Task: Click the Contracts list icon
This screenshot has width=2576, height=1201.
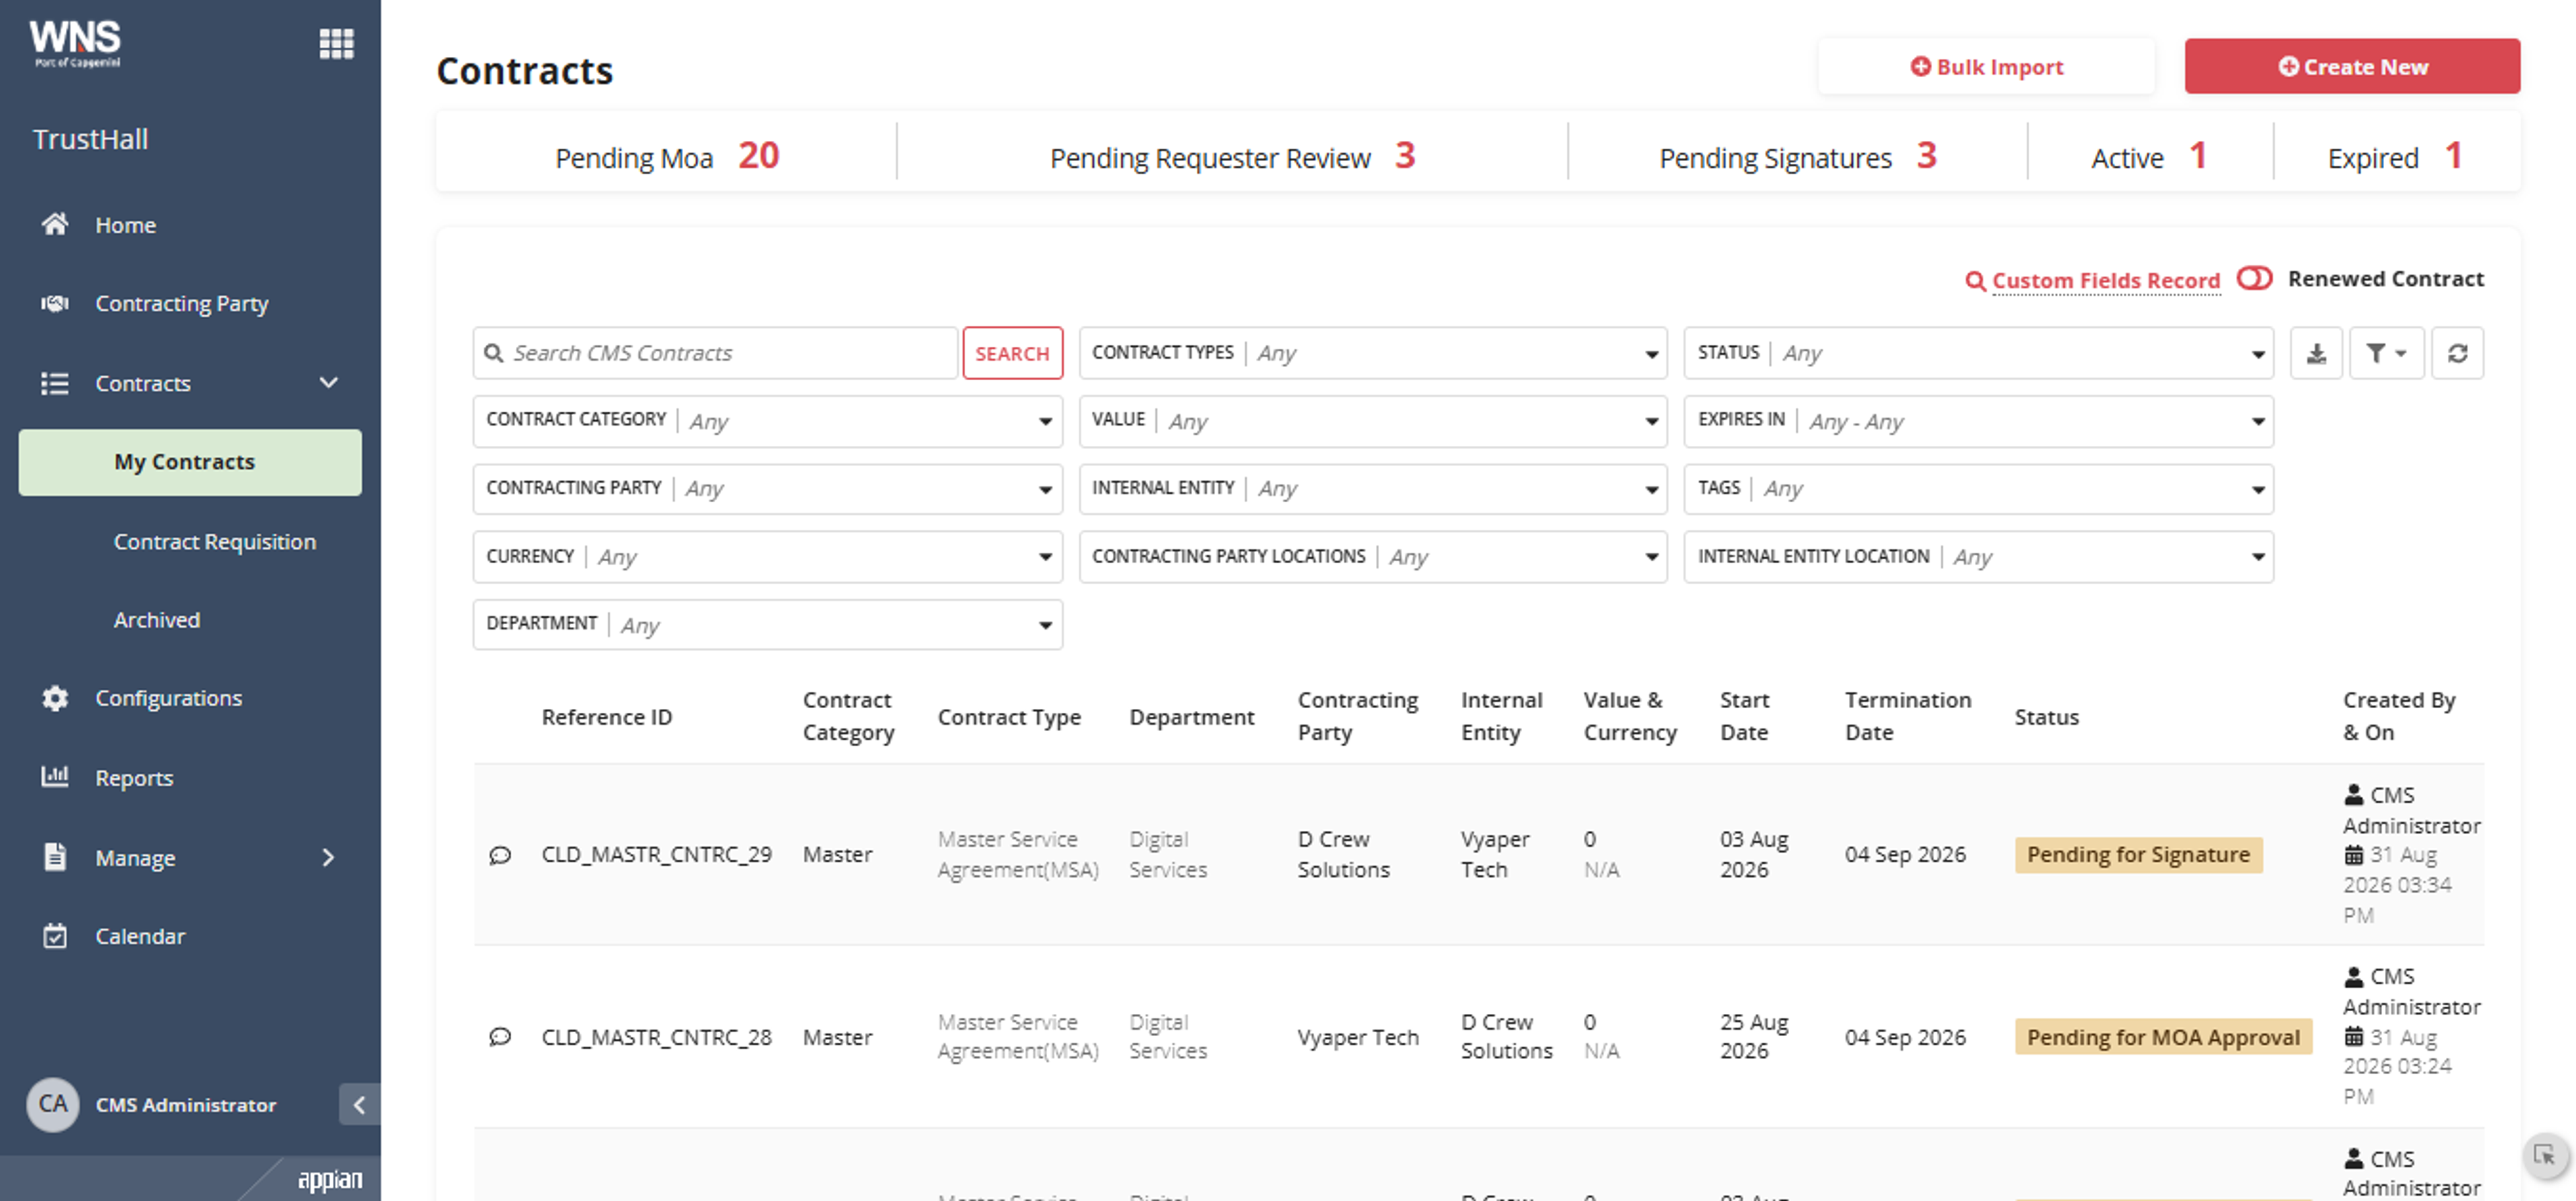Action: click(54, 383)
